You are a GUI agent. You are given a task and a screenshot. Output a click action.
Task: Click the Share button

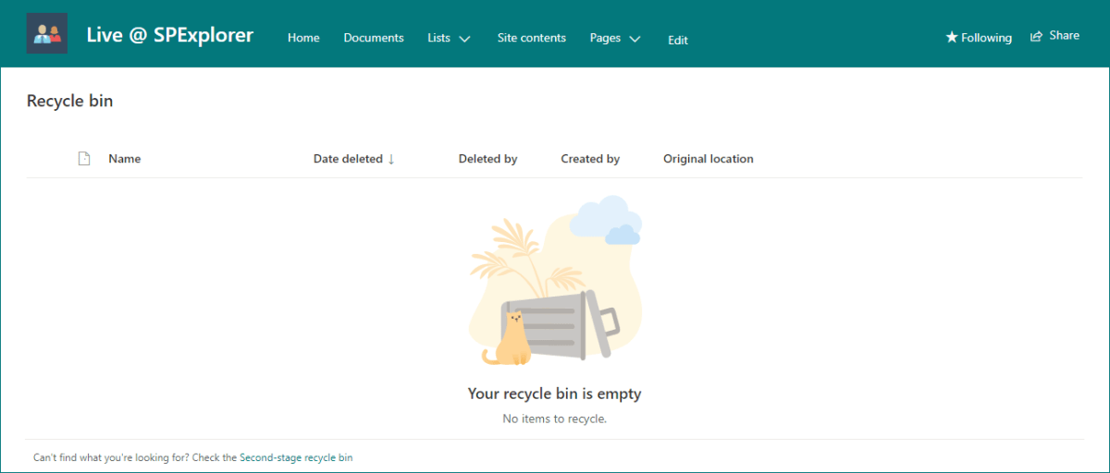click(1054, 36)
